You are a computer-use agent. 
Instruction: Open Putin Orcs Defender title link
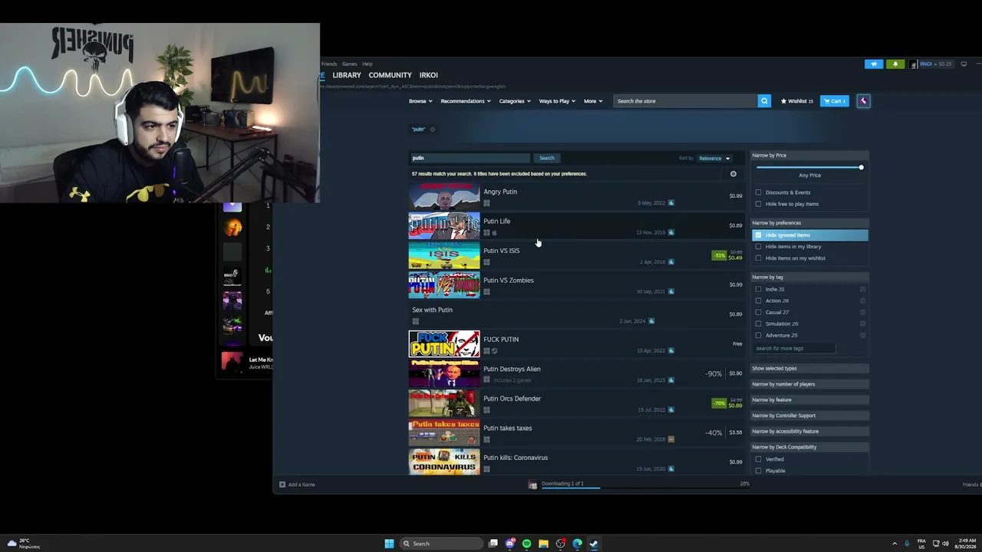pos(512,399)
